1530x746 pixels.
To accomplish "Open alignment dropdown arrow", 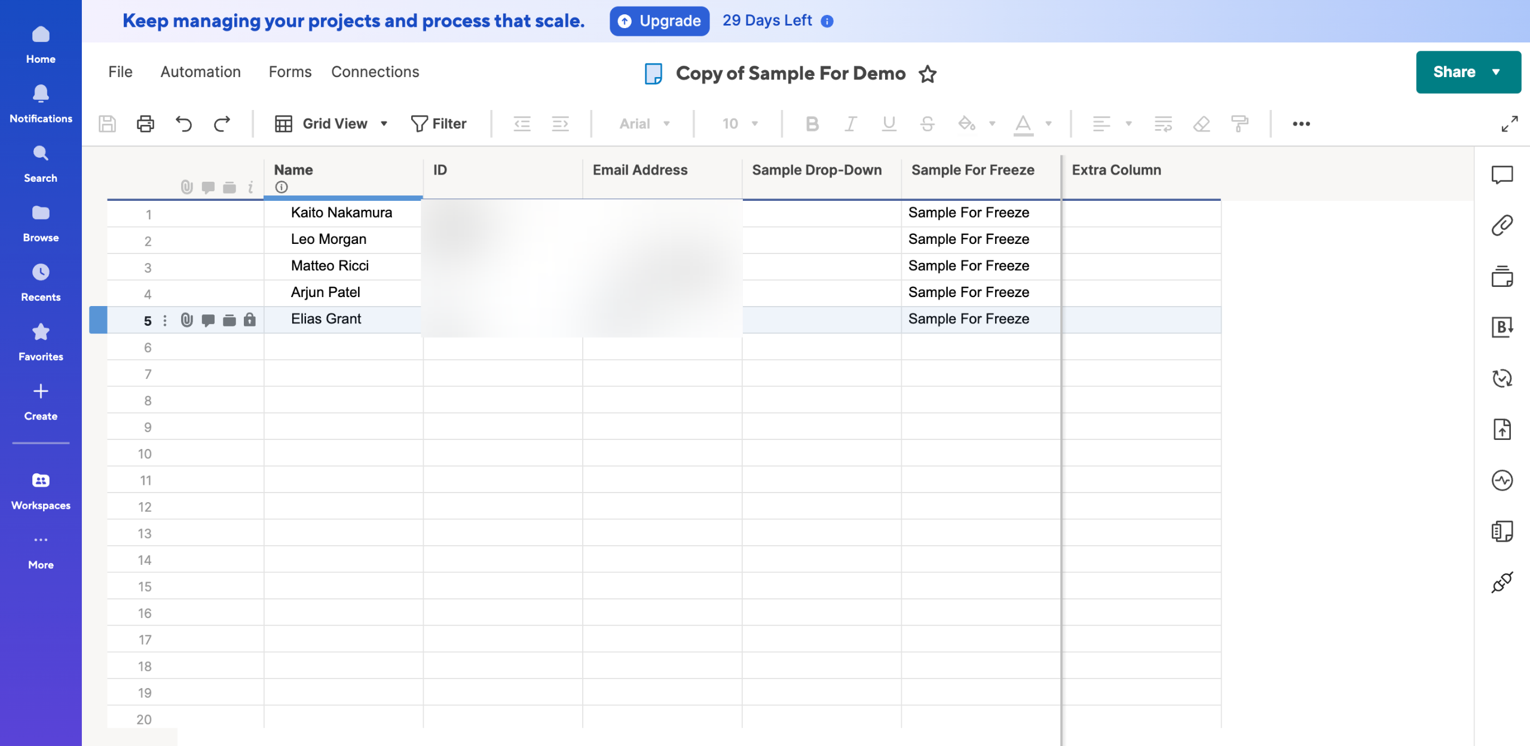I will coord(1128,124).
